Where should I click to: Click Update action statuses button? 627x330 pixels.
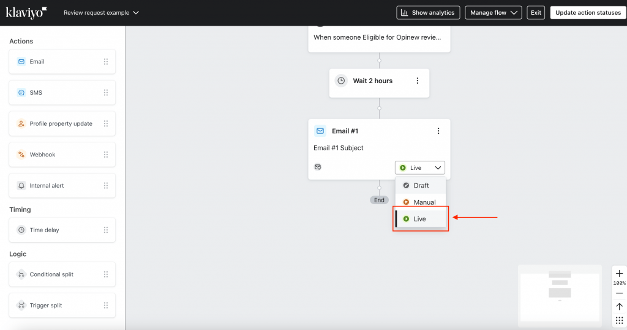588,13
